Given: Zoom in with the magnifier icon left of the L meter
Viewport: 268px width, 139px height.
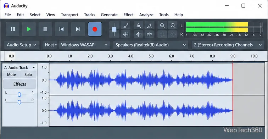Looking at the screenshot, I should 173,26.
